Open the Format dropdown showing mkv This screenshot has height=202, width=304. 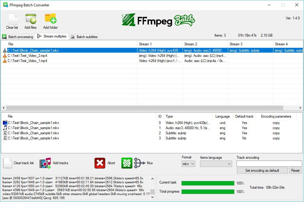tap(188, 164)
